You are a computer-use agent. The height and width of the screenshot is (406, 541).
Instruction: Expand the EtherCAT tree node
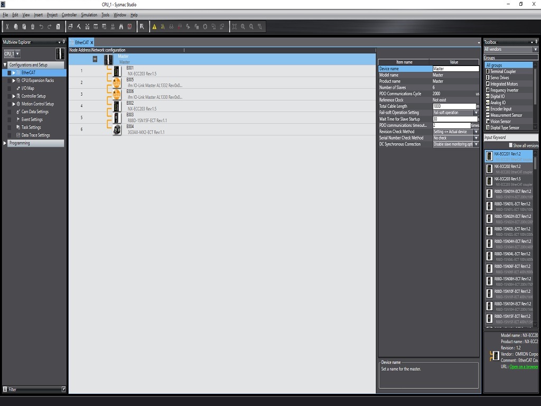click(14, 72)
